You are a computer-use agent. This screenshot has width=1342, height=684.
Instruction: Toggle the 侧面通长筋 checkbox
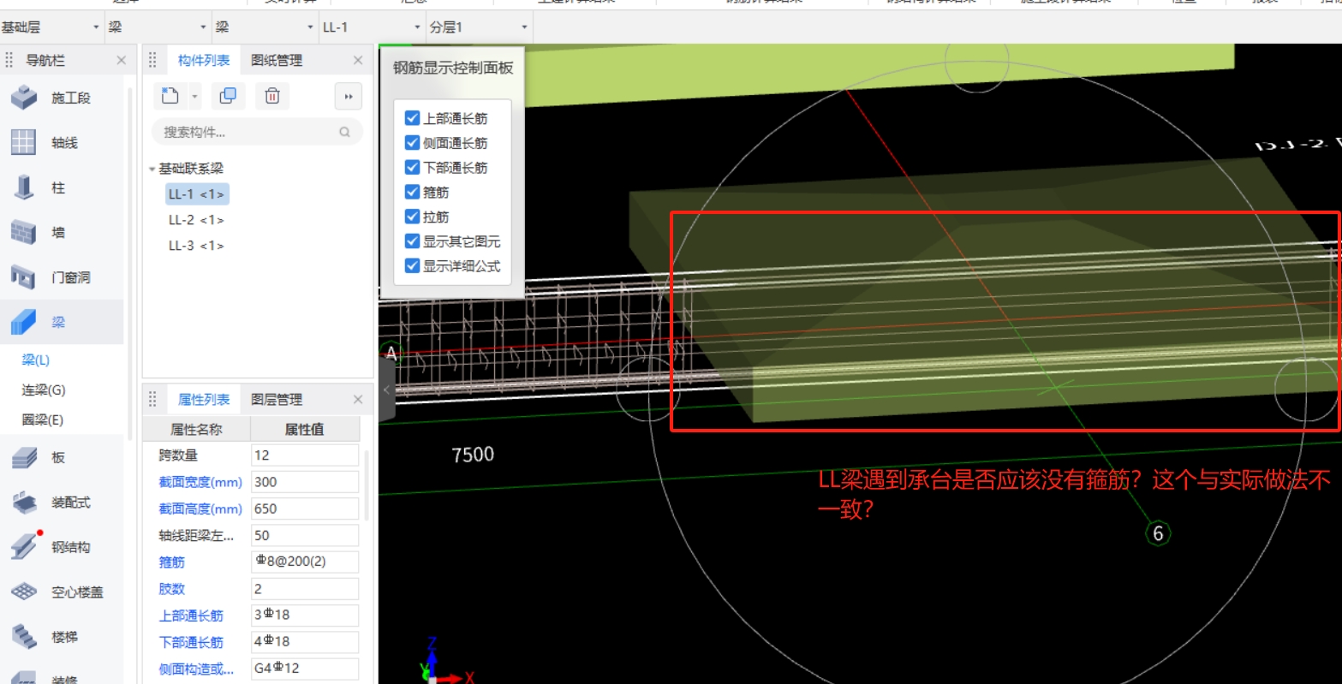412,143
